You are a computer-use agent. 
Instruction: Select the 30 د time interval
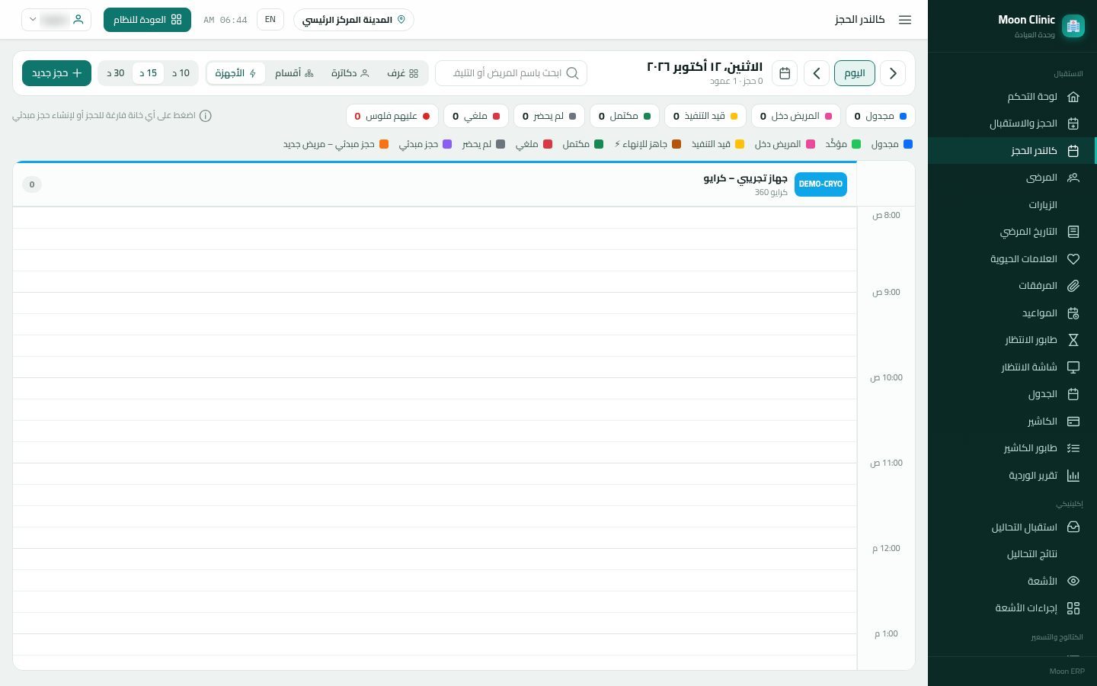(x=116, y=73)
